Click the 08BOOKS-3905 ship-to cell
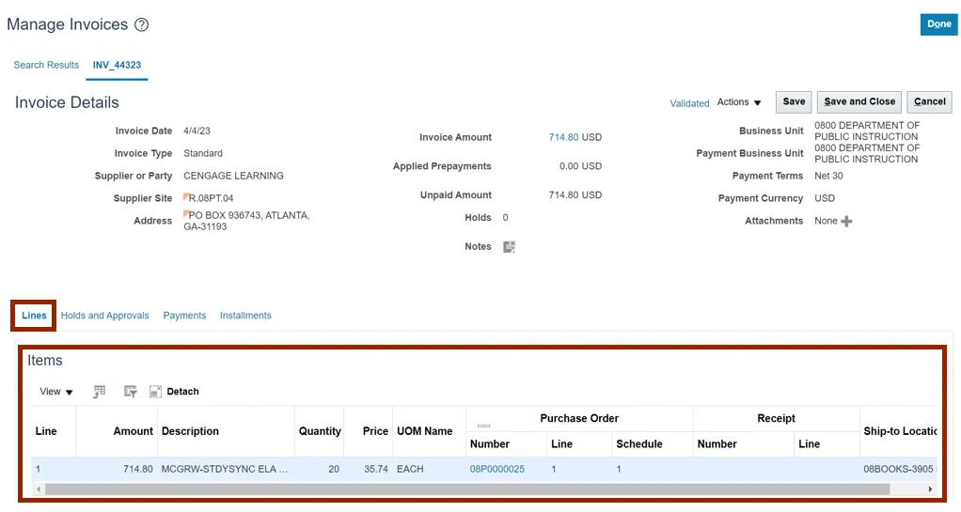The image size is (961, 512). 899,469
